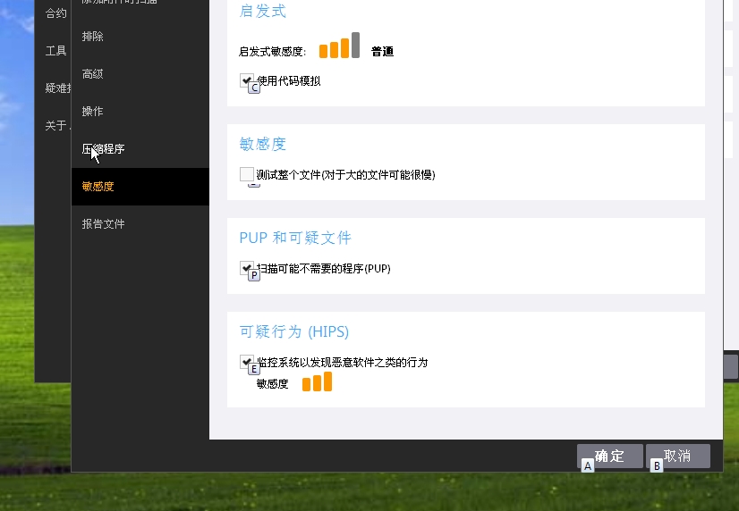Toggle the 监控系统 HIPS monitoring checkbox

point(247,362)
